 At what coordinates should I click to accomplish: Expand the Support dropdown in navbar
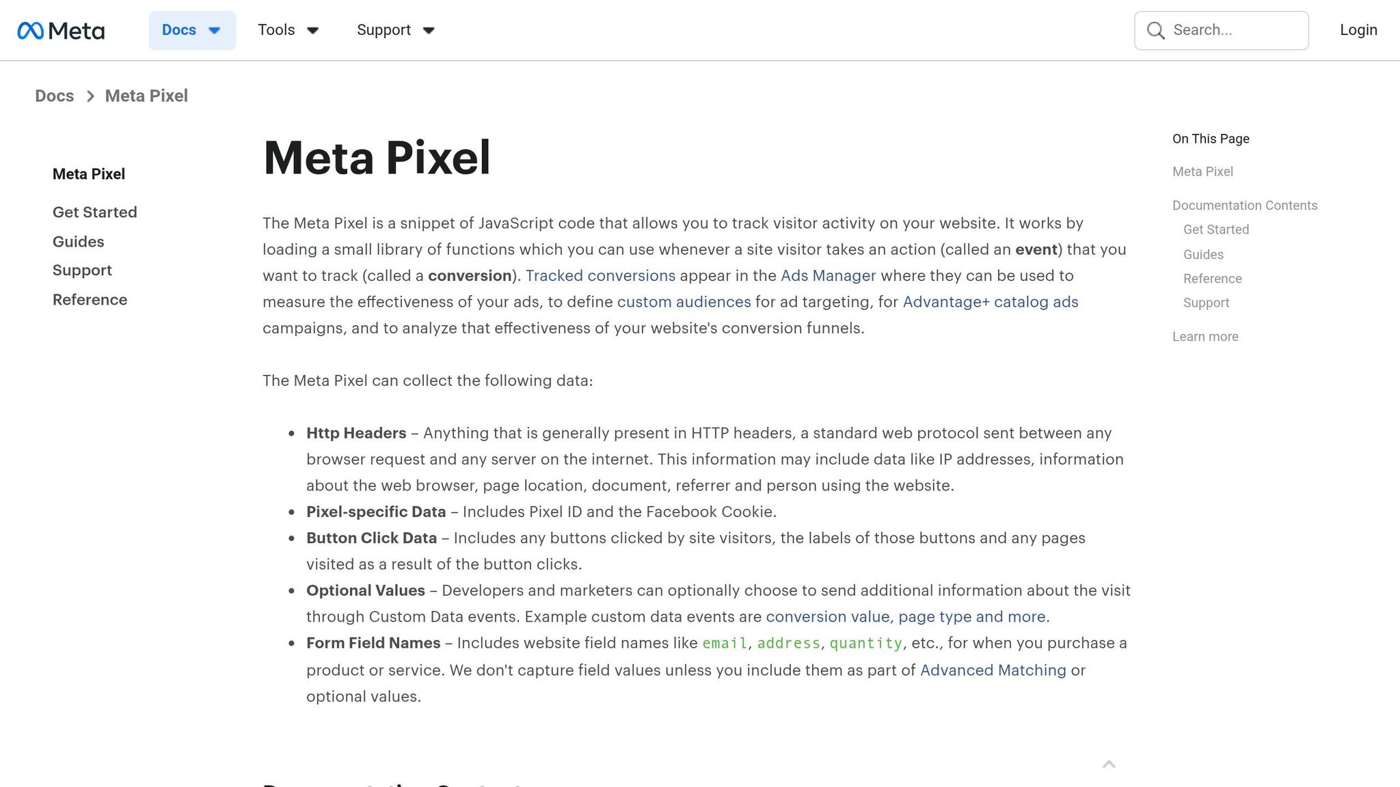point(395,30)
